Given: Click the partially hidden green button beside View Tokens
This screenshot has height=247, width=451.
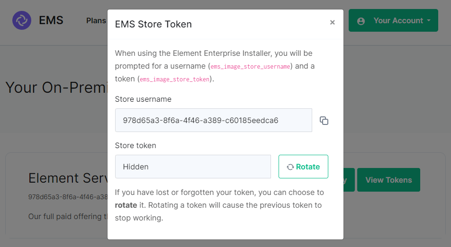Looking at the screenshot, I should coord(349,180).
